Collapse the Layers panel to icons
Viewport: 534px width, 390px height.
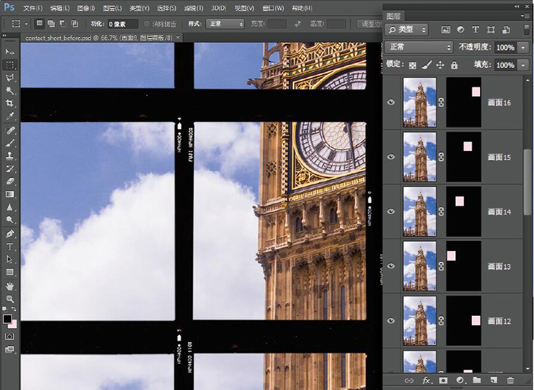[517, 6]
